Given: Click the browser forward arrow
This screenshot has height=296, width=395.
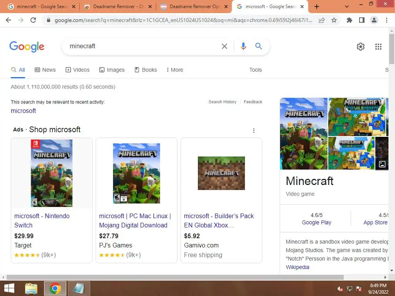Looking at the screenshot, I should [x=21, y=20].
